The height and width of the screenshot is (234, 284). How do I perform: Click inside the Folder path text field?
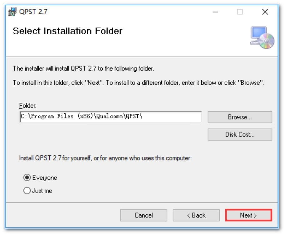(x=110, y=117)
